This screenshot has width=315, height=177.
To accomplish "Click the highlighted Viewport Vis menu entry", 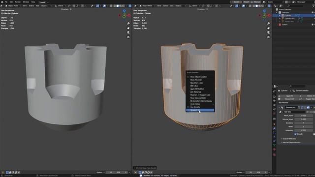I will (x=200, y=110).
